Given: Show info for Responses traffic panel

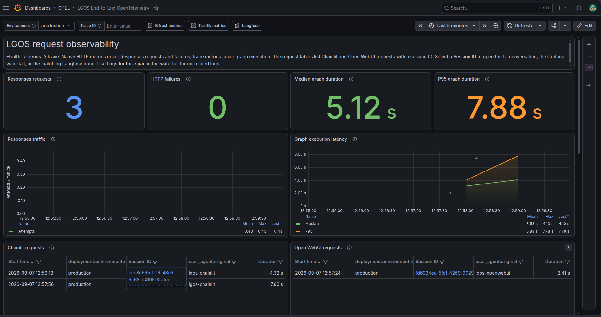Looking at the screenshot, I should [53, 139].
